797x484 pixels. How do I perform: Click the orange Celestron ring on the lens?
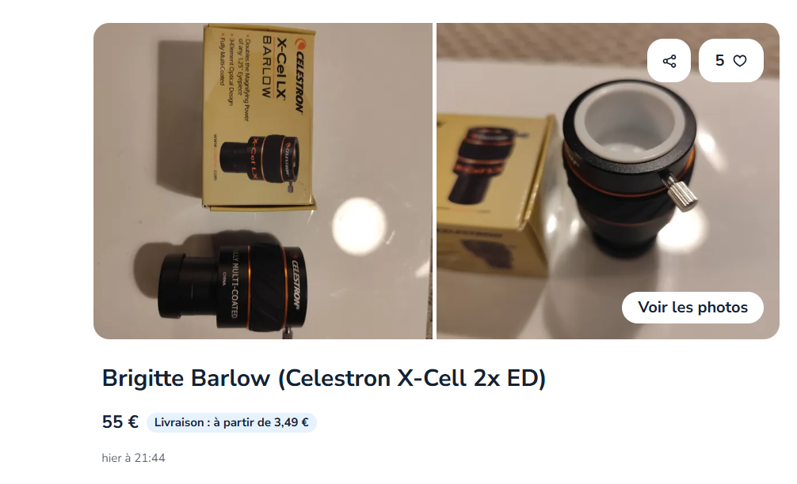click(x=297, y=285)
